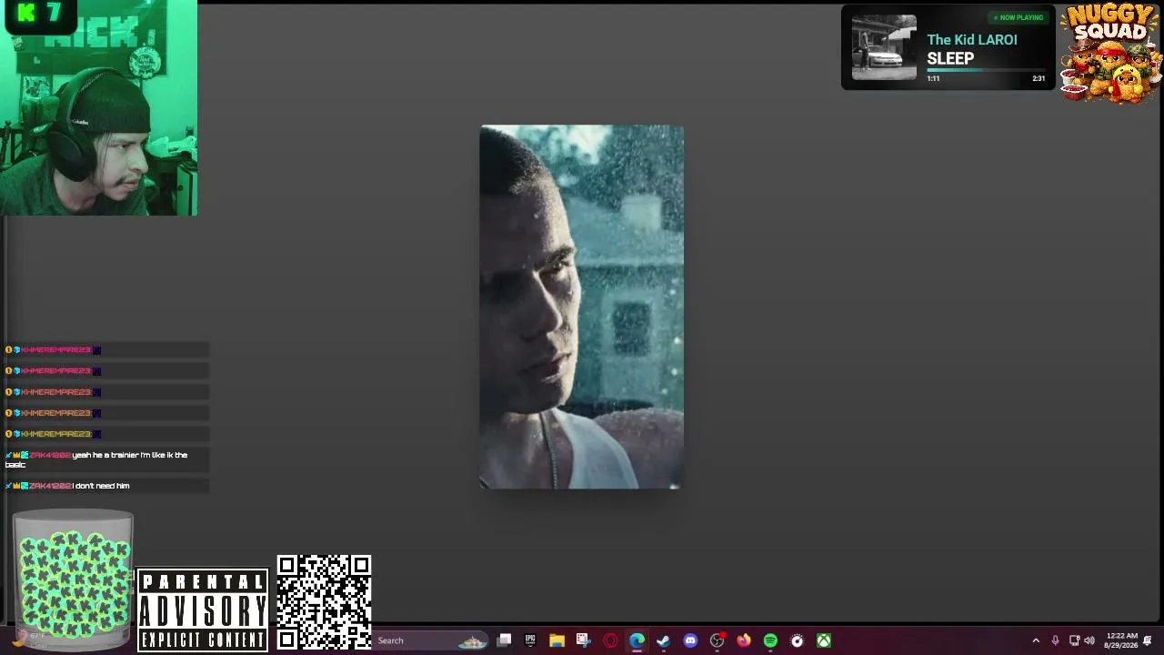
Task: Open Task View from the taskbar
Action: [x=504, y=640]
